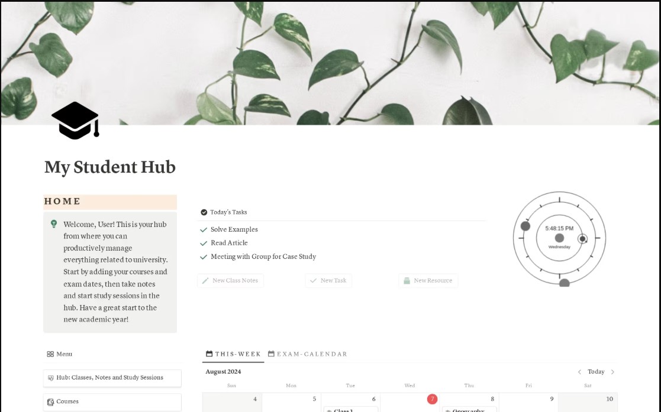
Task: Open the EXAM-CALENDAR tab
Action: [308, 354]
